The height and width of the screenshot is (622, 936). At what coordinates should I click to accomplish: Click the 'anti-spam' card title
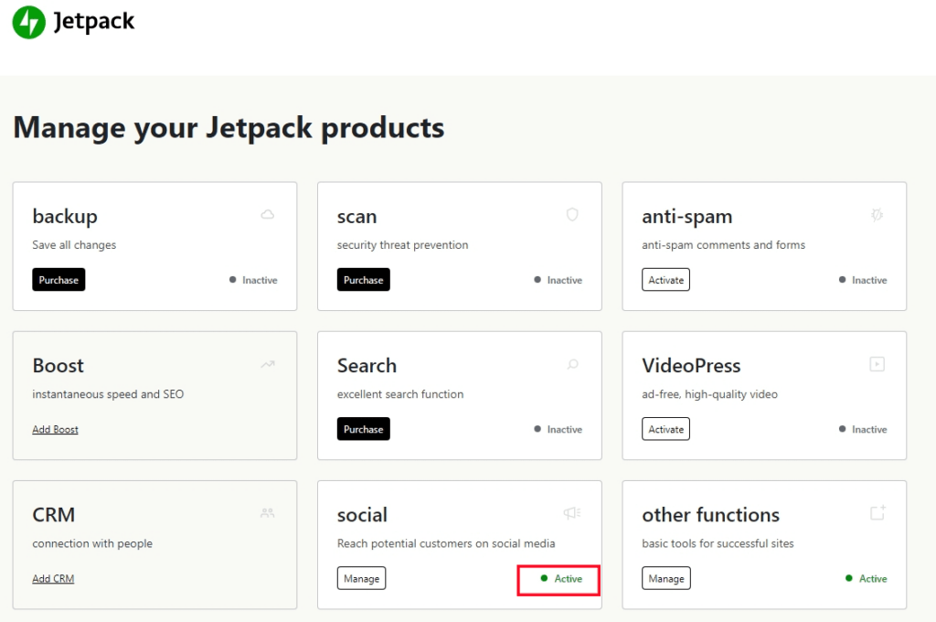click(687, 216)
